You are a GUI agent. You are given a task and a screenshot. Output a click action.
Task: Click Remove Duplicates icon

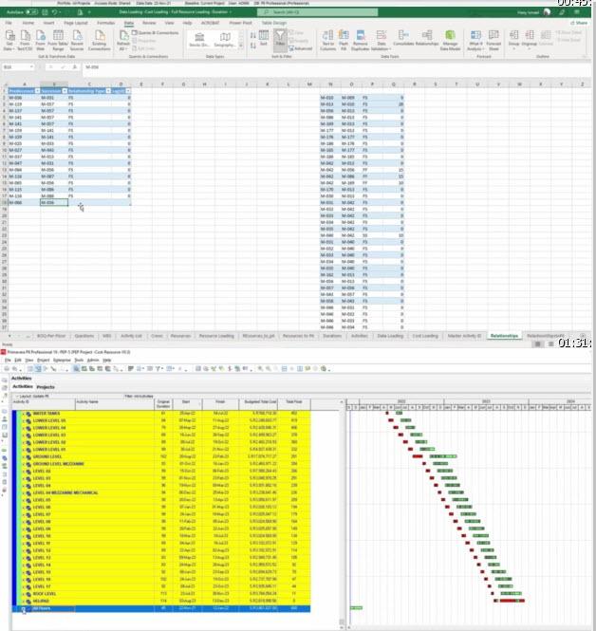[361, 40]
